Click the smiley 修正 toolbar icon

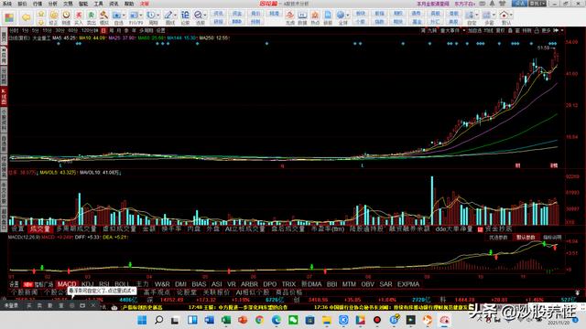coord(53,15)
